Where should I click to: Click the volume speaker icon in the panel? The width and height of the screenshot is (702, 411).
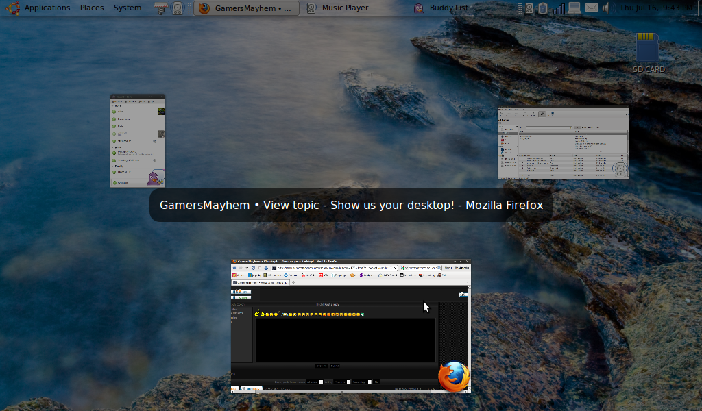click(609, 8)
